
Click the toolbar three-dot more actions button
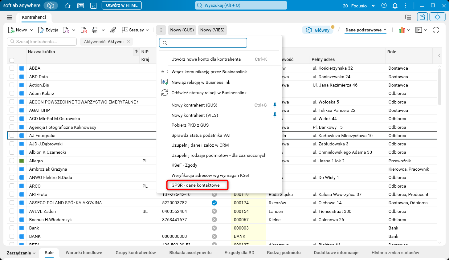[x=161, y=30]
